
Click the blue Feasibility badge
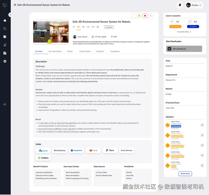point(193,26)
